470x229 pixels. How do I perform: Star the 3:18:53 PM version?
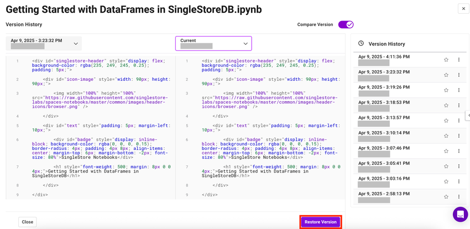tap(446, 105)
